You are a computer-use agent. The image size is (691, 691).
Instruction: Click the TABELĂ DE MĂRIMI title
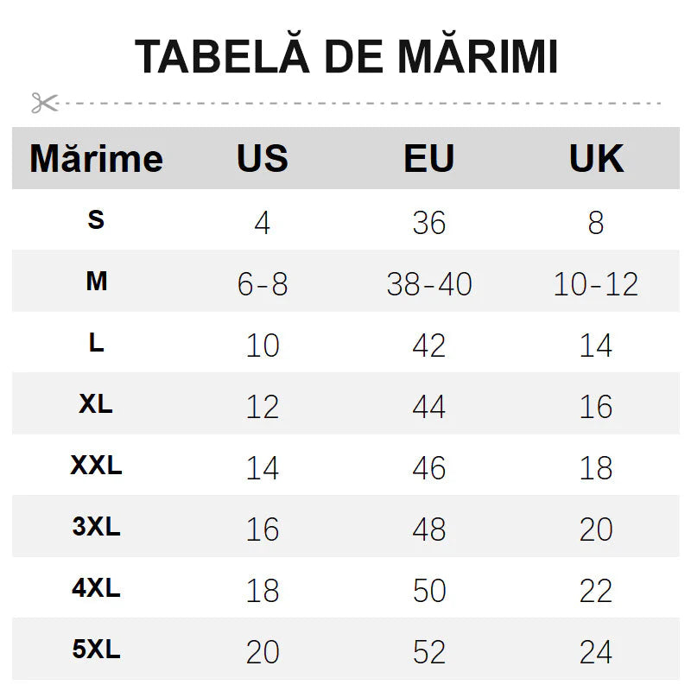pos(346,58)
